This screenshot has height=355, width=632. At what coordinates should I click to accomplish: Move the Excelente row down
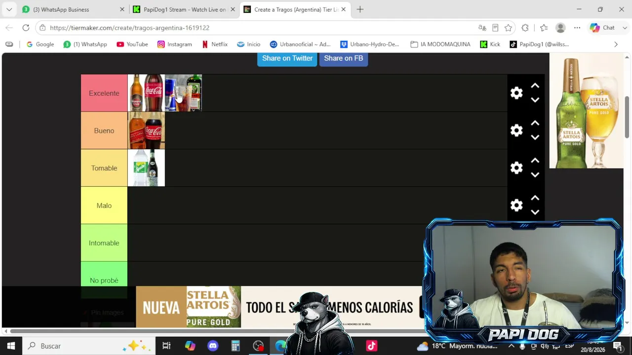coord(535,100)
